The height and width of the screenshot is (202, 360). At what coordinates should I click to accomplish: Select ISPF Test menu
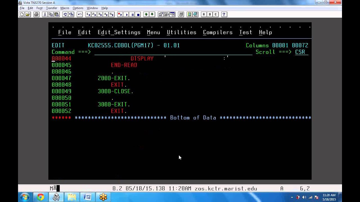pos(246,33)
